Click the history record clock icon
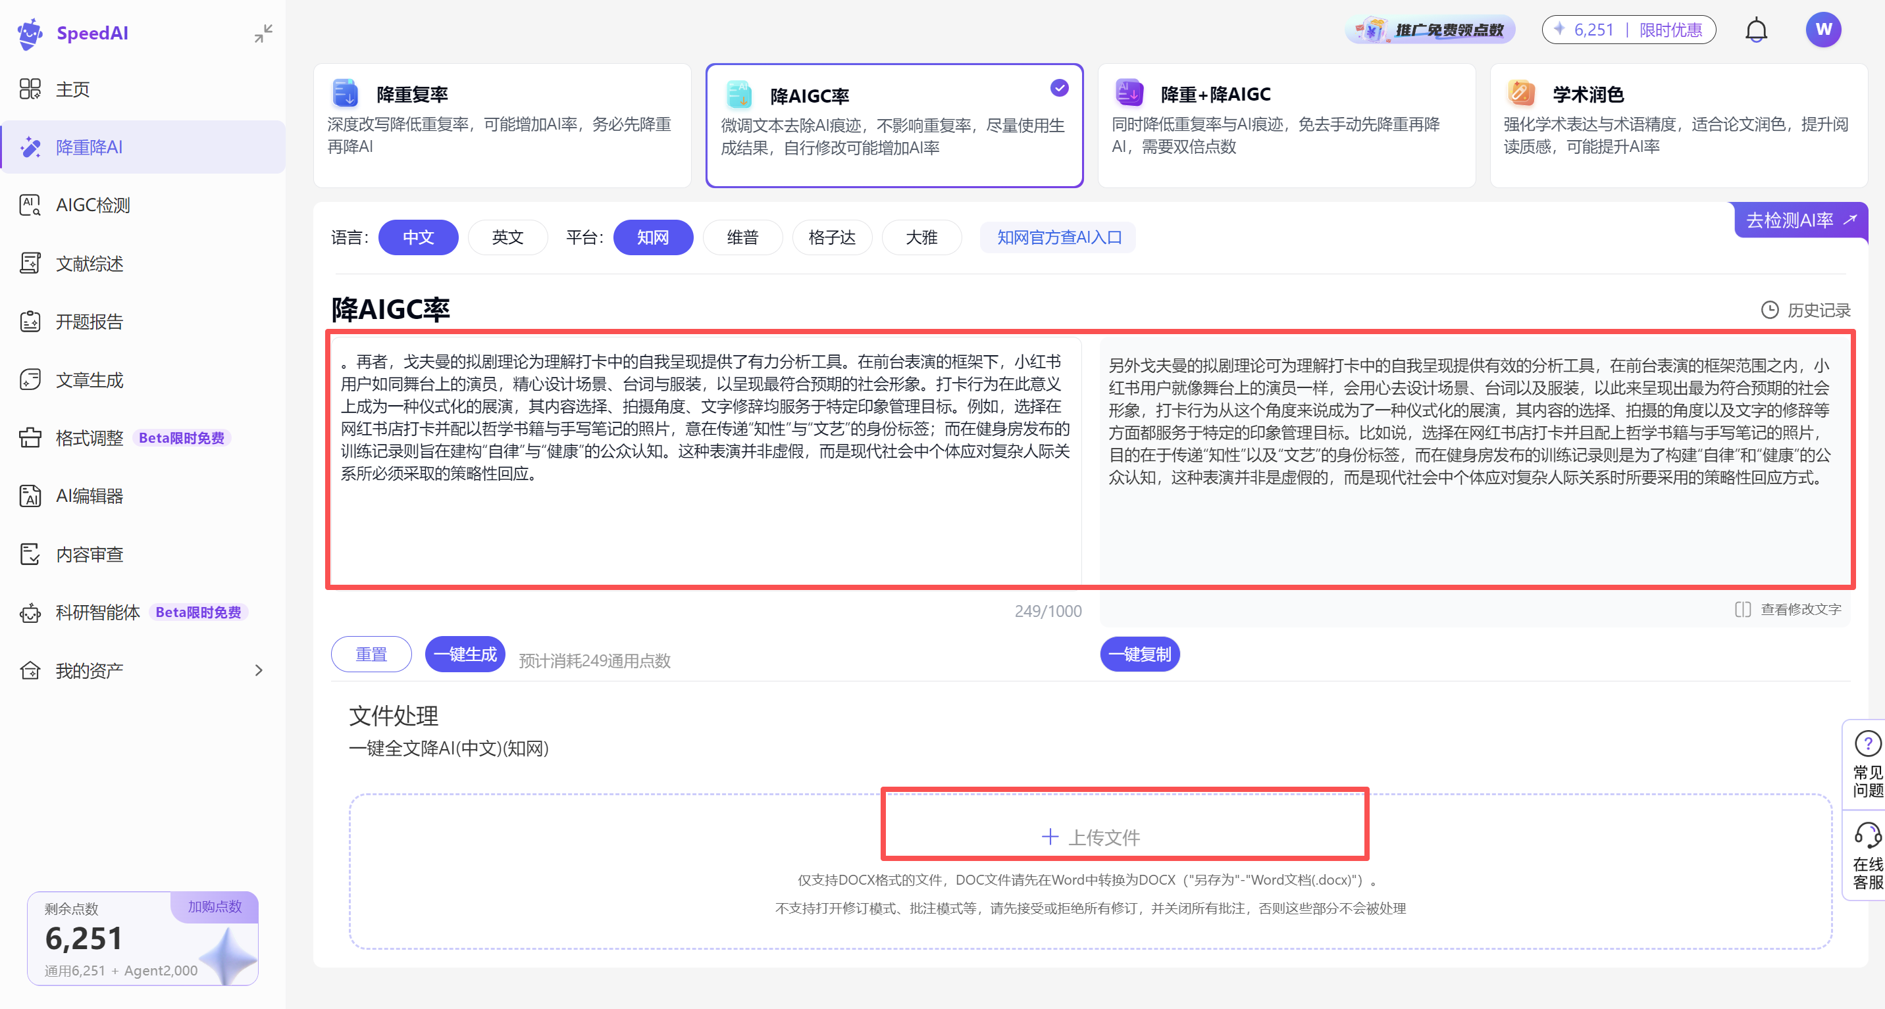Image resolution: width=1885 pixels, height=1009 pixels. 1769,310
